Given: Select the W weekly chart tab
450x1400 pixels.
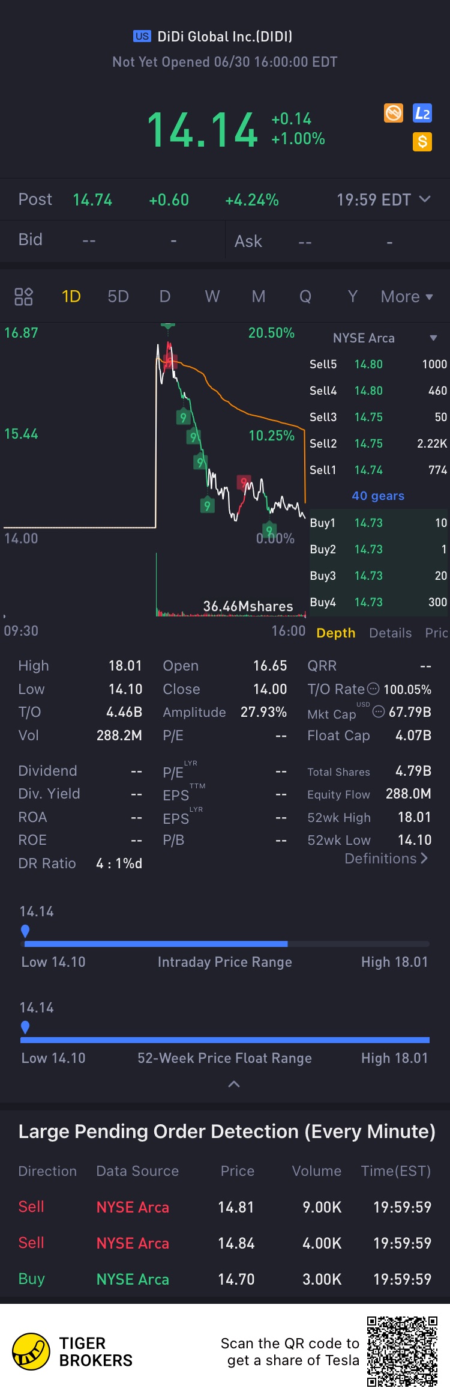Looking at the screenshot, I should (x=212, y=296).
